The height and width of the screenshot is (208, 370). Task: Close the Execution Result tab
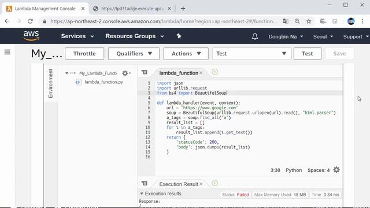(x=201, y=184)
